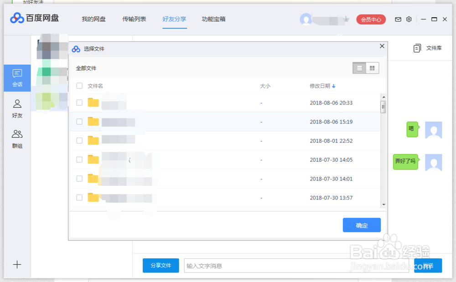Open the 文件库 panel on the right

click(429, 47)
